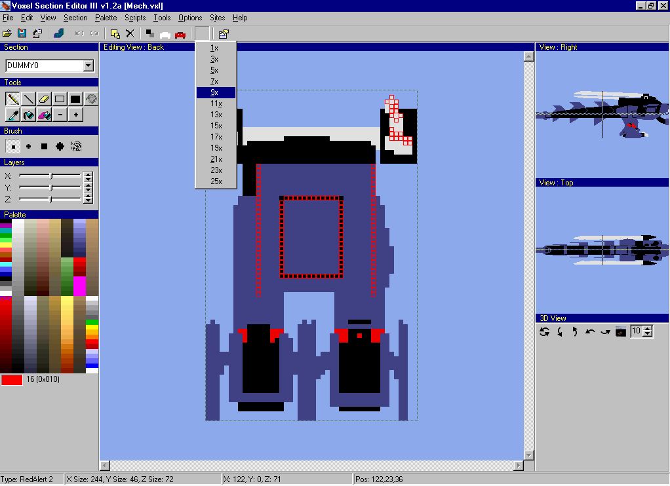Click the magenta swatch in the palette
Viewport: 670px width, 486px height.
[x=79, y=286]
